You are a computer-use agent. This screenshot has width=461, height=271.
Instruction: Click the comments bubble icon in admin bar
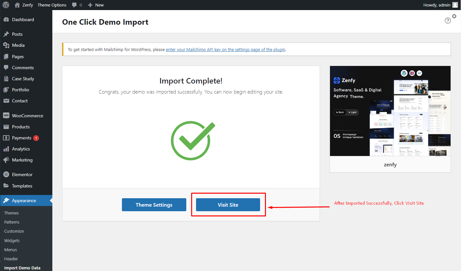[74, 5]
